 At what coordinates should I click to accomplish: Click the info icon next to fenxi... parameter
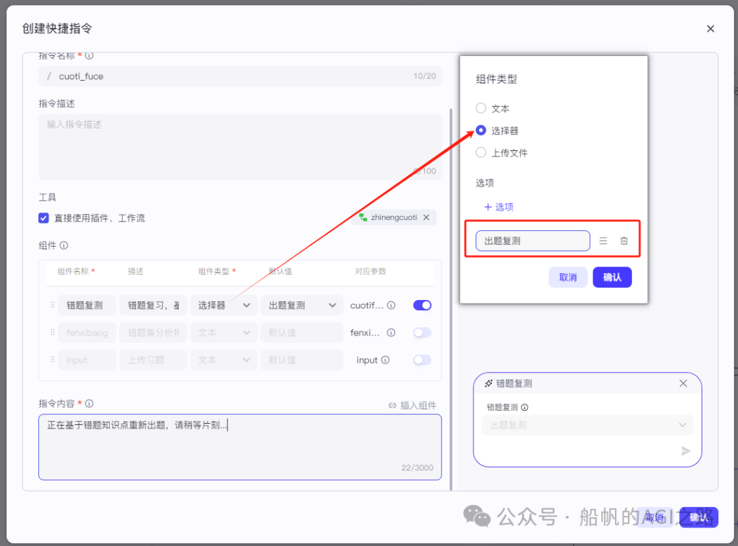(391, 332)
